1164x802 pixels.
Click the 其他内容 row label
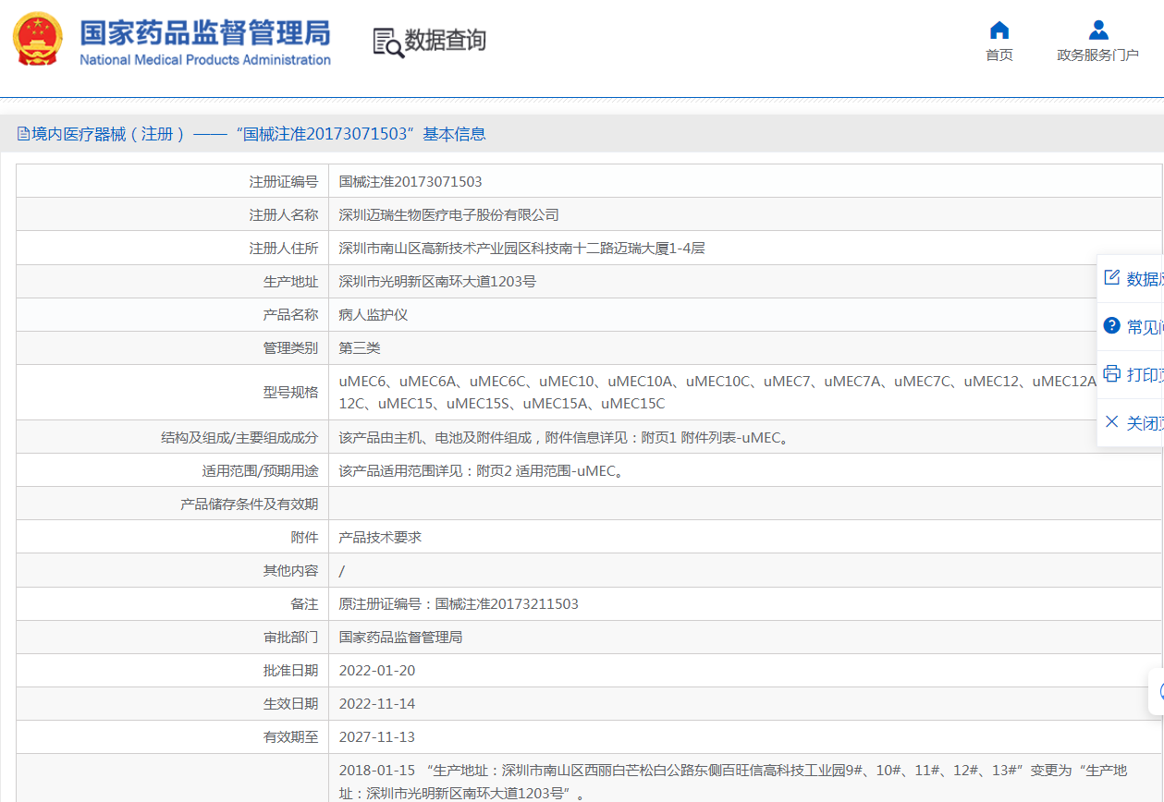290,571
